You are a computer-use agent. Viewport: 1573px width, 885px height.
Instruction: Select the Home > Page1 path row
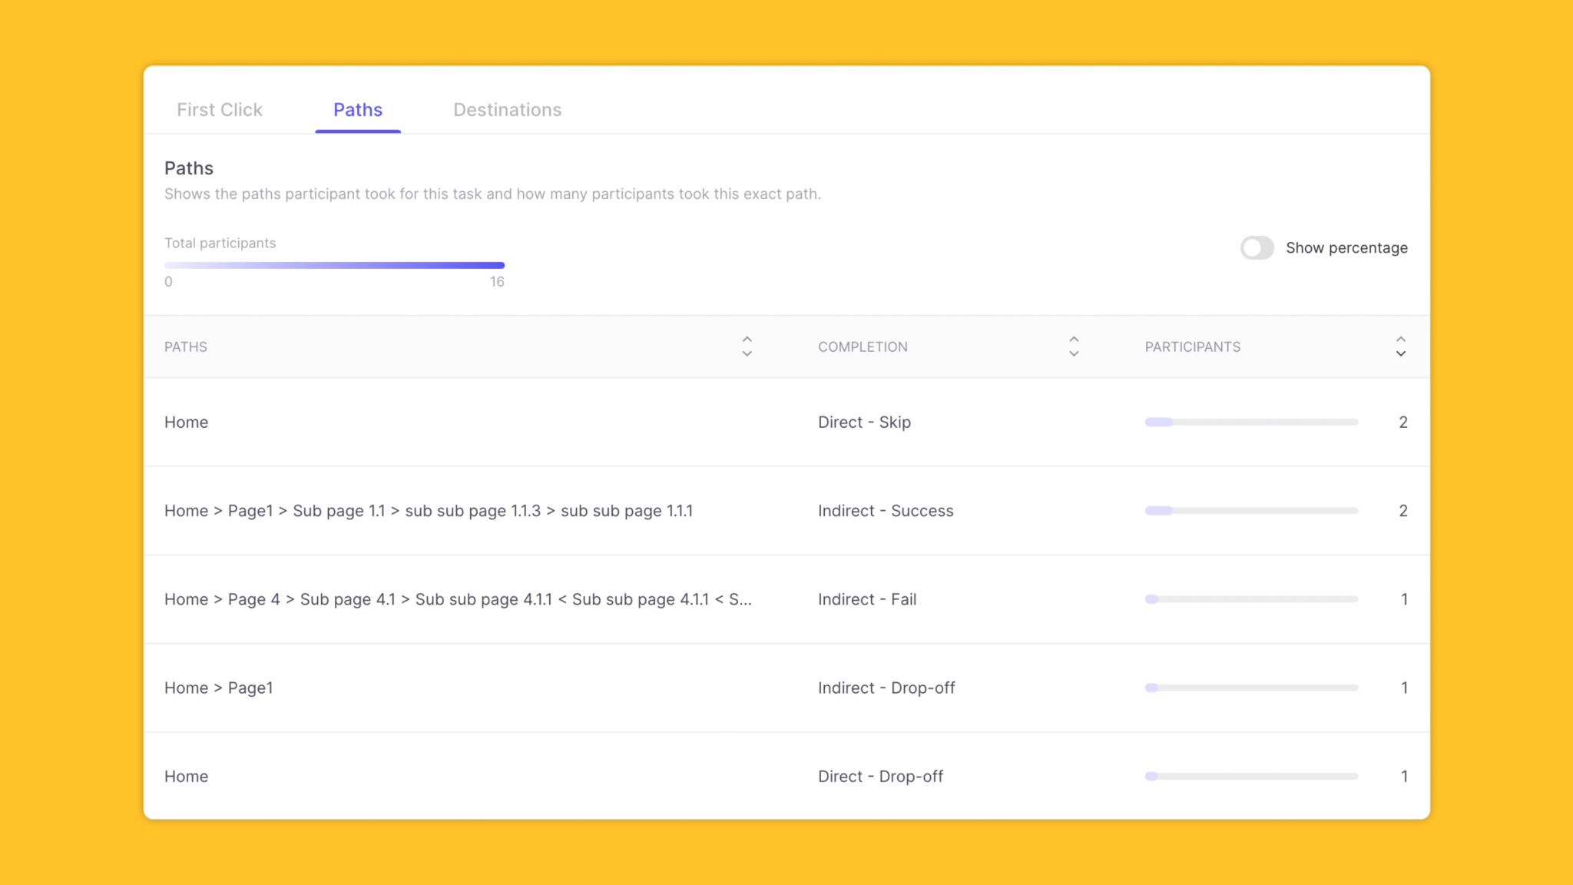click(219, 688)
